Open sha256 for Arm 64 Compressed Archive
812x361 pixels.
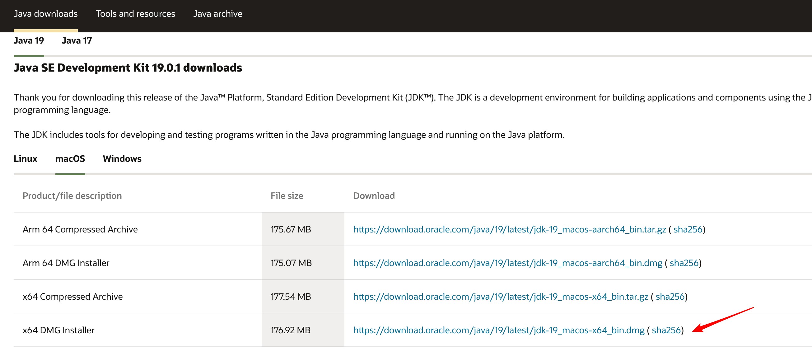click(688, 230)
